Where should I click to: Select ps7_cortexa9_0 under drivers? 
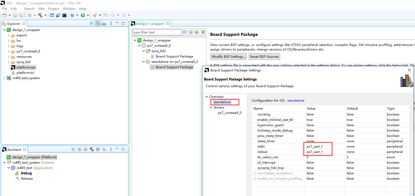click(230, 113)
